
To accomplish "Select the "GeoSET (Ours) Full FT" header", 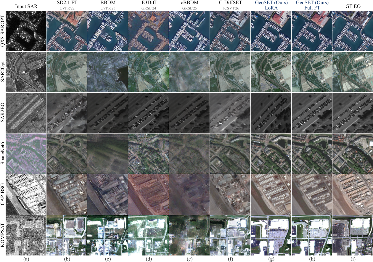I will click(312, 5).
